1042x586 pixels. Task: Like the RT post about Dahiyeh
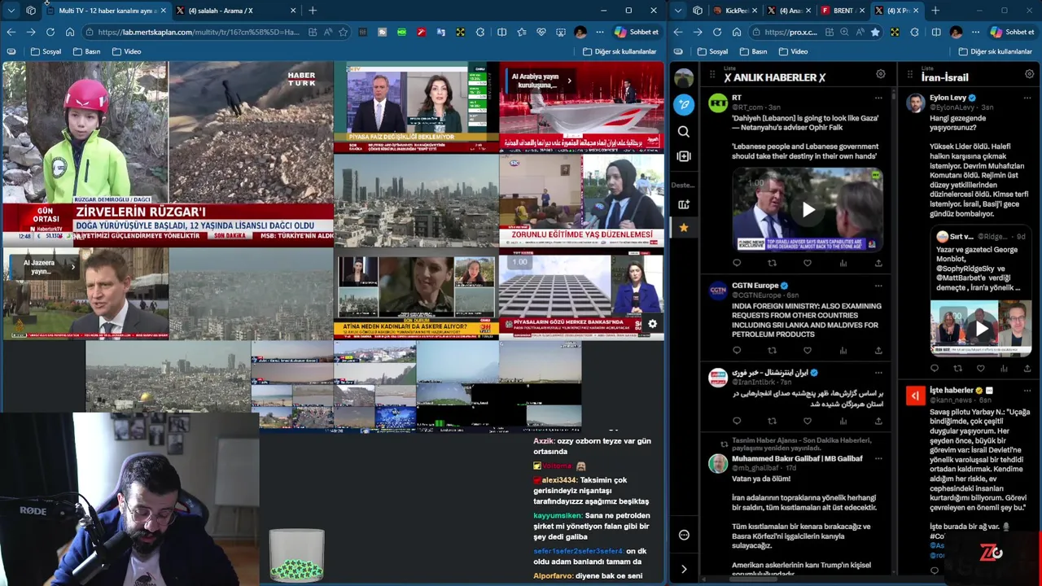808,263
